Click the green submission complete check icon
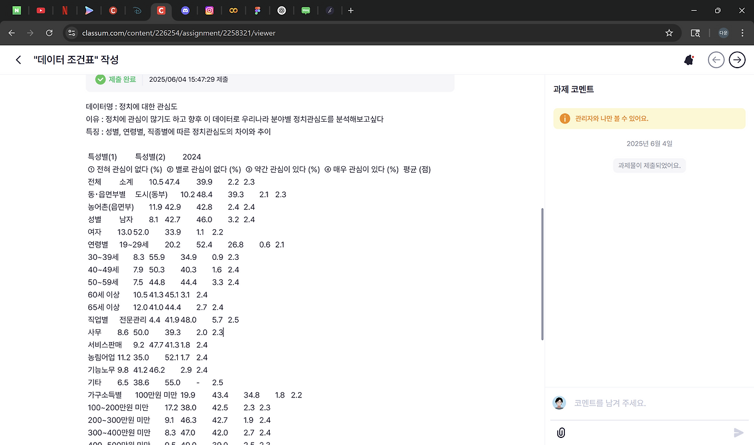The width and height of the screenshot is (754, 445). click(101, 79)
